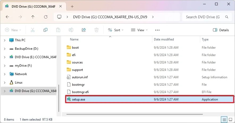The width and height of the screenshot is (235, 123).
Task: Select BackupDrive (D:) in the sidebar
Action: click(x=26, y=49)
